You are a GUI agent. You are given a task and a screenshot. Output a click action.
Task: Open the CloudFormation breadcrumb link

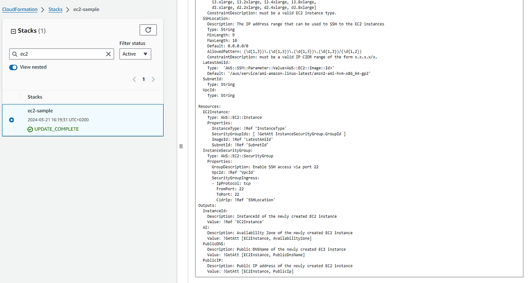20,10
